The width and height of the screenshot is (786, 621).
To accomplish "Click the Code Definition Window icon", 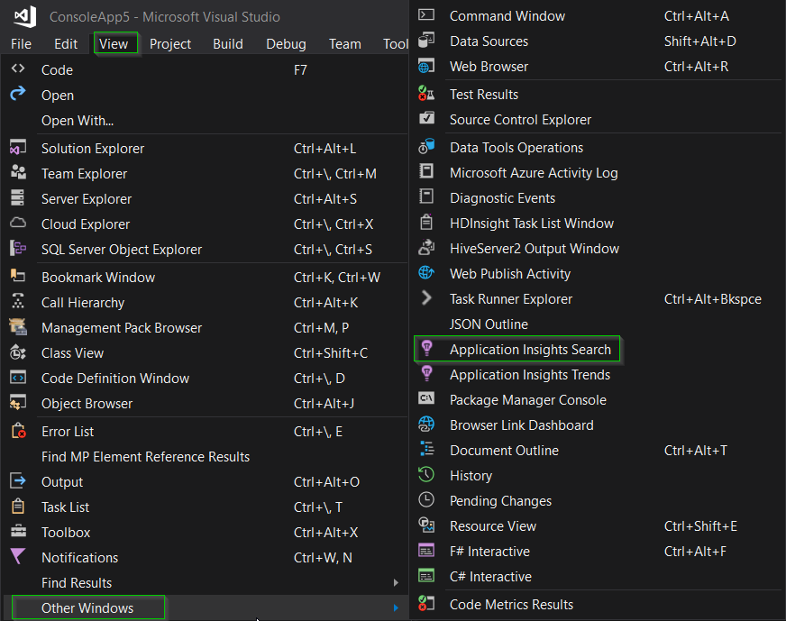I will click(x=18, y=377).
